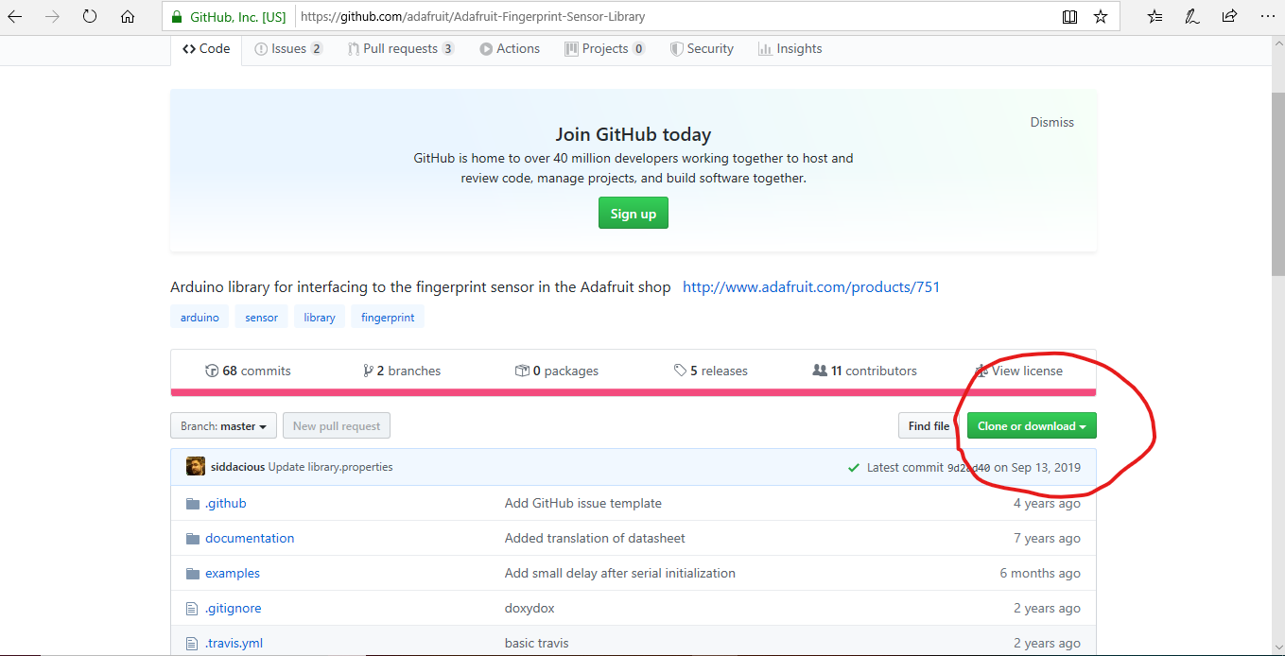Open the View license link
Image resolution: width=1285 pixels, height=656 pixels.
[1019, 371]
